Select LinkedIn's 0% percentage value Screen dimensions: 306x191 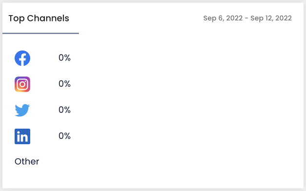pos(65,136)
